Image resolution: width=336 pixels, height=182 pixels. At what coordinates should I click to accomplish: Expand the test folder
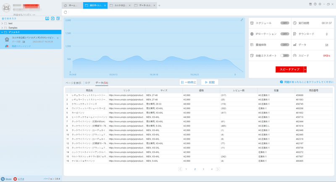pos(2,24)
